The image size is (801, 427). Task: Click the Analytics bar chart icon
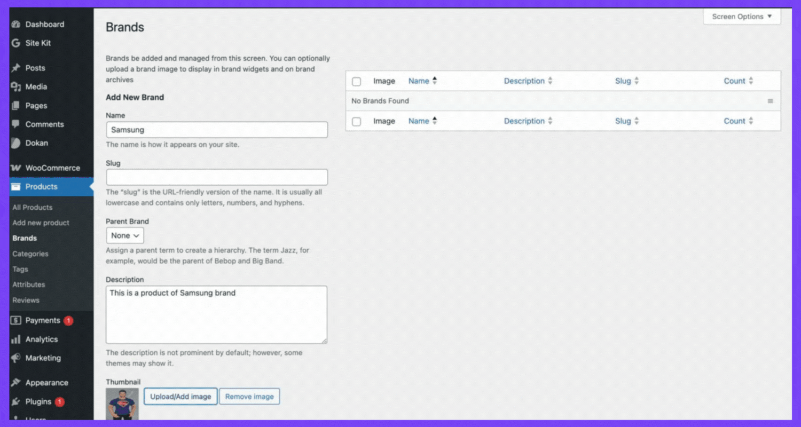(x=16, y=339)
